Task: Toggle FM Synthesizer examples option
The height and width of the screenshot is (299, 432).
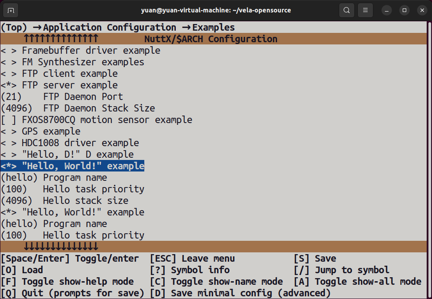Action: (72, 62)
